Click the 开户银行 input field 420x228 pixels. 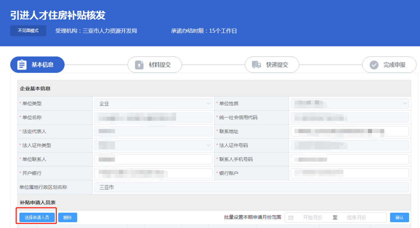coord(154,173)
